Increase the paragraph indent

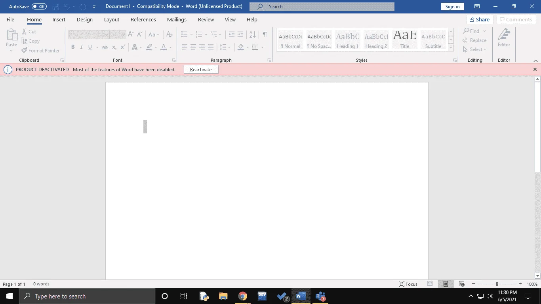(x=240, y=35)
